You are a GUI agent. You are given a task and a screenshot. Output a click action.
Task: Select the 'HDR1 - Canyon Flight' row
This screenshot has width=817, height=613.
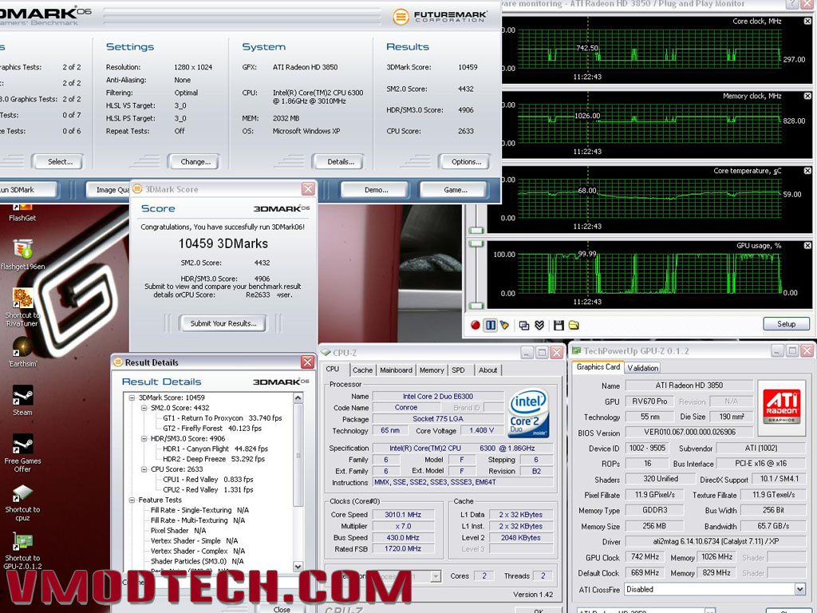pos(215,449)
